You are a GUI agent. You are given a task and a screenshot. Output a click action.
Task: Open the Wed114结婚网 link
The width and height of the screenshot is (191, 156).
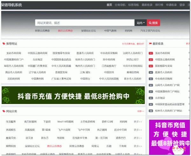65,122
